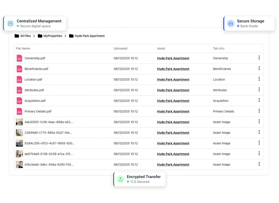Open Hyde Park Apartment link in the Acquisition.pdf row
The height and width of the screenshot is (203, 279).
coord(173,101)
